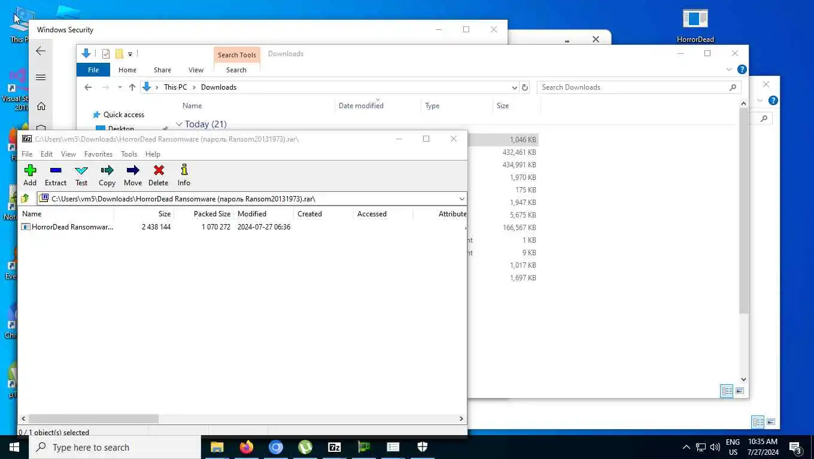Open Windows Security shield on taskbar
Viewport: 814px width, 459px height.
pos(423,447)
